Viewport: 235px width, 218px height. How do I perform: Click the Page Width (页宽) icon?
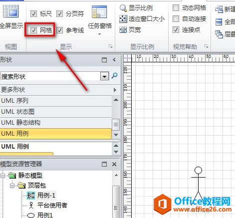(x=123, y=30)
